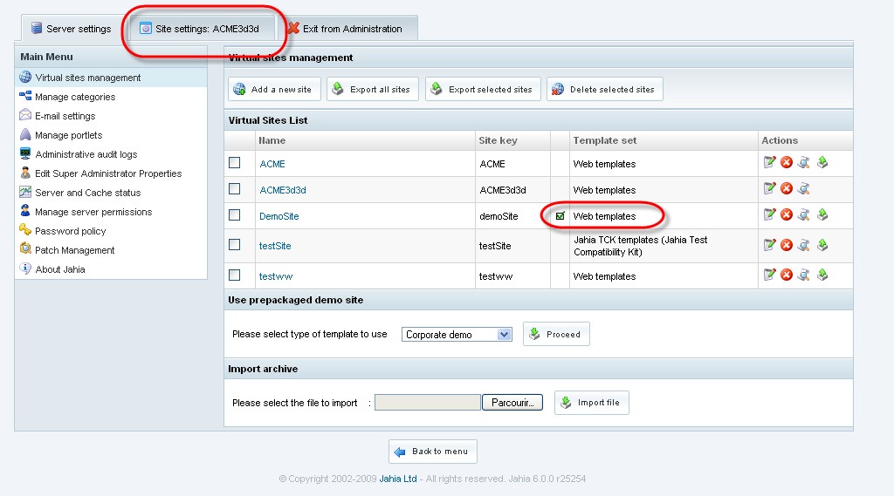The image size is (894, 496).
Task: Open the Password policy menu entry
Action: point(70,231)
